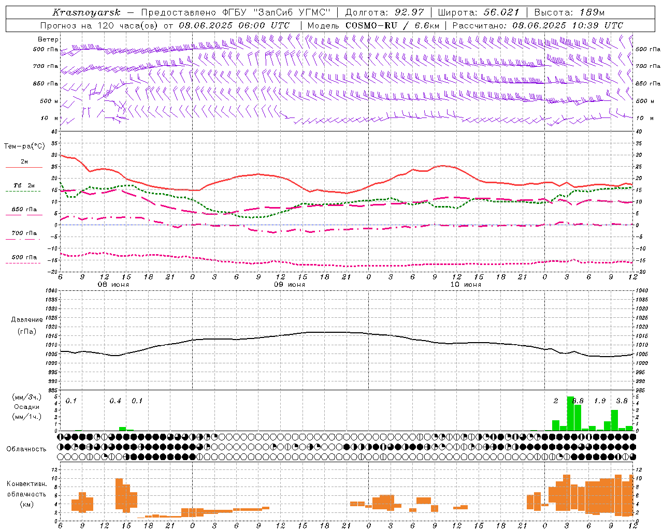The image size is (663, 530).
Task: Click the "Ветер" wind panel label
Action: pyautogui.click(x=48, y=39)
